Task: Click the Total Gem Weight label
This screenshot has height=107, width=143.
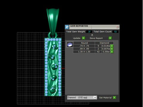Action: tap(76, 32)
